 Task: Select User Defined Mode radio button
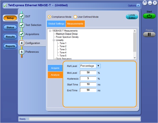tap(75, 17)
